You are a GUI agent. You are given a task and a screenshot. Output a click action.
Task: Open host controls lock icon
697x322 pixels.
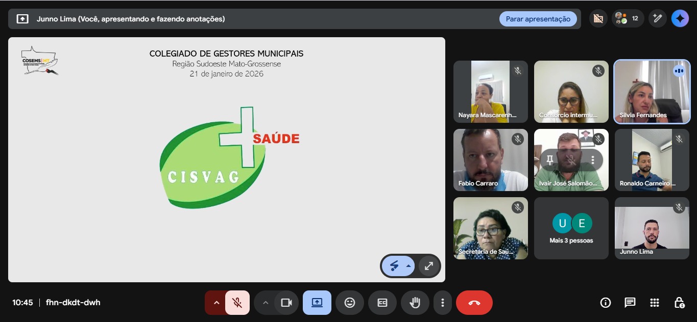tap(679, 303)
